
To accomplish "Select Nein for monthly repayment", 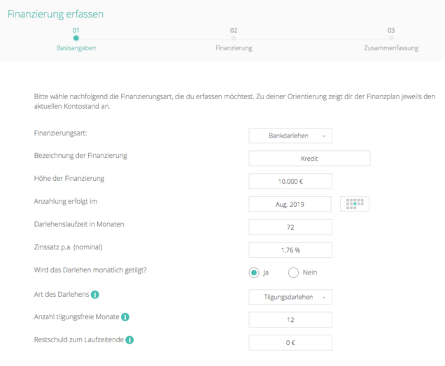I will (293, 273).
